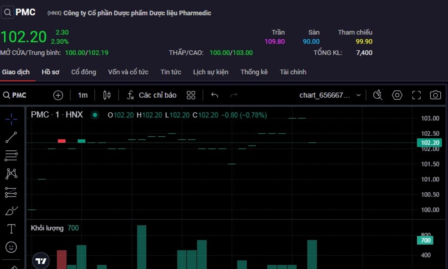The height and width of the screenshot is (269, 448).
Task: Open the 1m time interval dropdown
Action: (x=82, y=95)
